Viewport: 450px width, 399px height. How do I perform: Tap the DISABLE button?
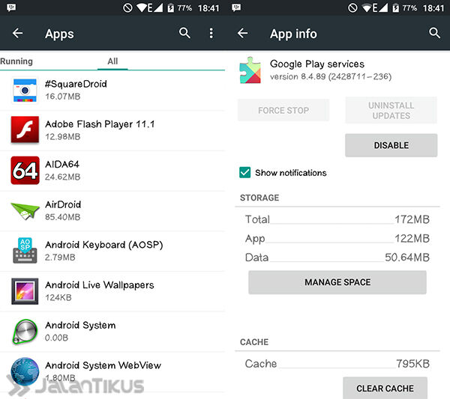click(391, 145)
